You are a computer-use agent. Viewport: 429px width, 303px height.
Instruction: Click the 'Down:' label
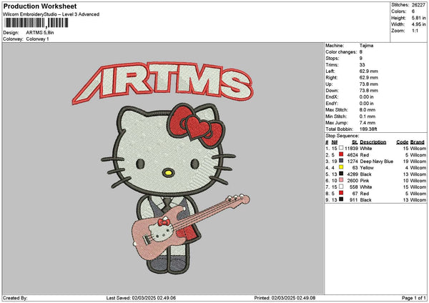(332, 91)
